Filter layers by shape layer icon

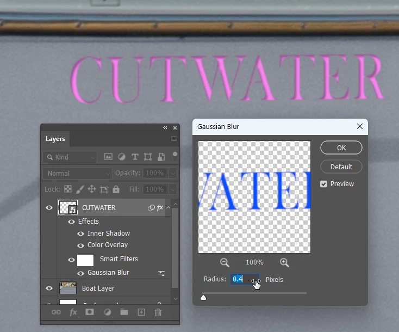point(148,157)
